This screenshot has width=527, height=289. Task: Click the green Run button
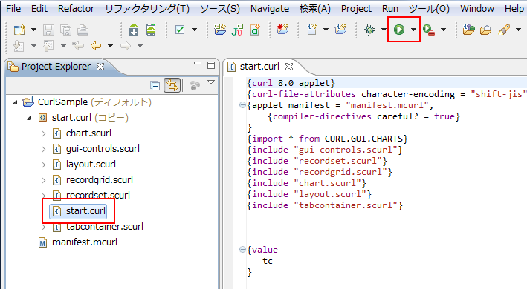tap(399, 30)
